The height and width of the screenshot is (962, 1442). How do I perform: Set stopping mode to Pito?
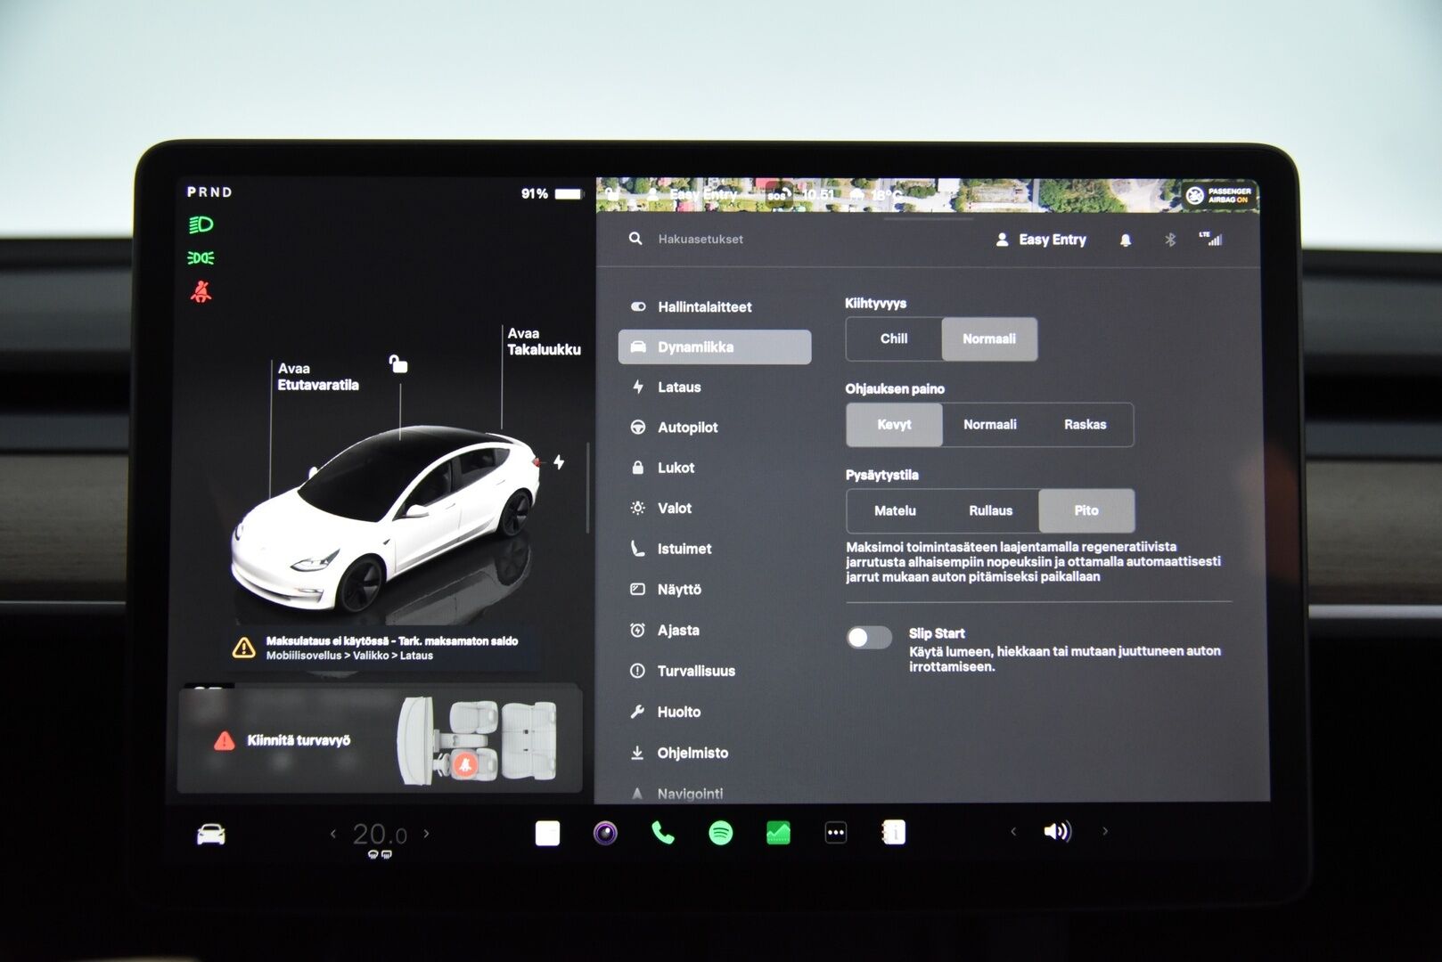click(x=1086, y=510)
